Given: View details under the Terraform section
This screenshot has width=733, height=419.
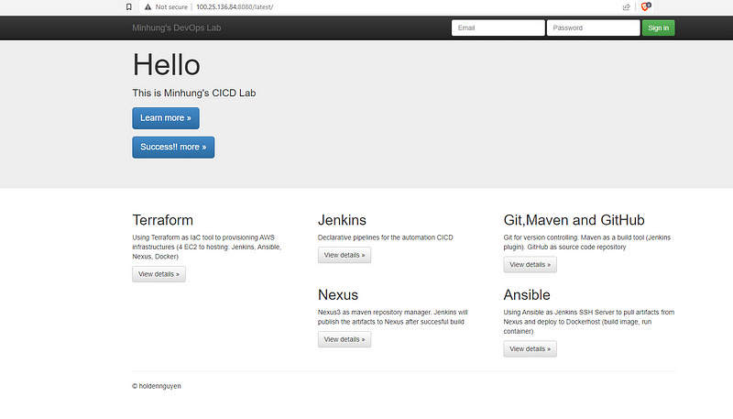Looking at the screenshot, I should 159,274.
